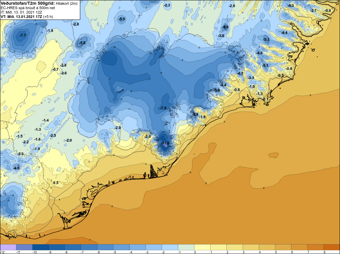Click the '-1.4' temperature label
340x254 pixels.
[46, 120]
